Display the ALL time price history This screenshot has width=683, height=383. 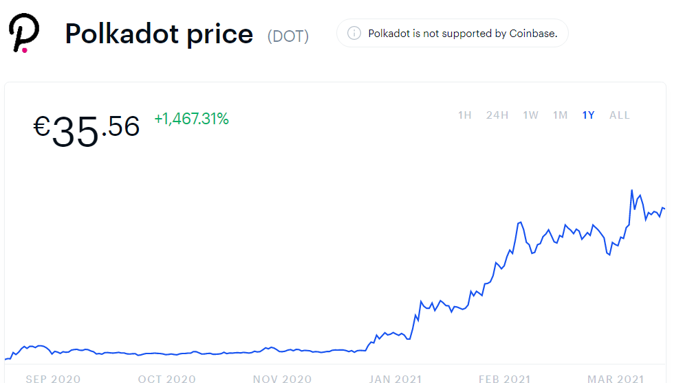click(620, 115)
